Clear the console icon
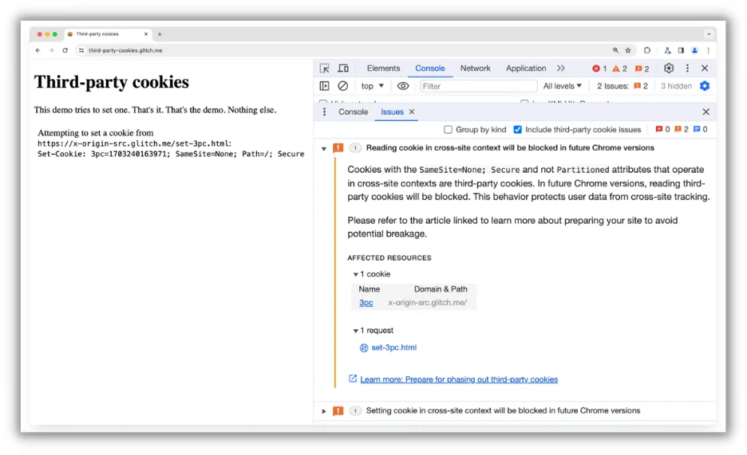Viewport: 747px width, 455px height. [x=342, y=86]
